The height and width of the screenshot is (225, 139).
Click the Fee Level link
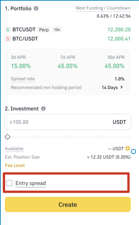[15, 165]
